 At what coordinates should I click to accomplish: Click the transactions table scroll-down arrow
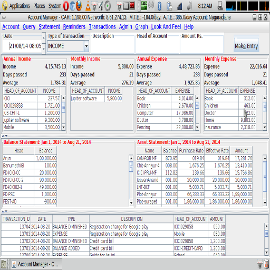pos(266,253)
